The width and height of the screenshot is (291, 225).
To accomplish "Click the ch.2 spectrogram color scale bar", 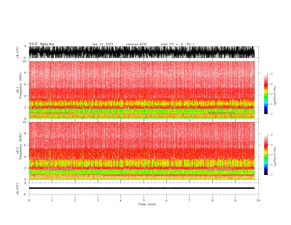I will pyautogui.click(x=266, y=155).
